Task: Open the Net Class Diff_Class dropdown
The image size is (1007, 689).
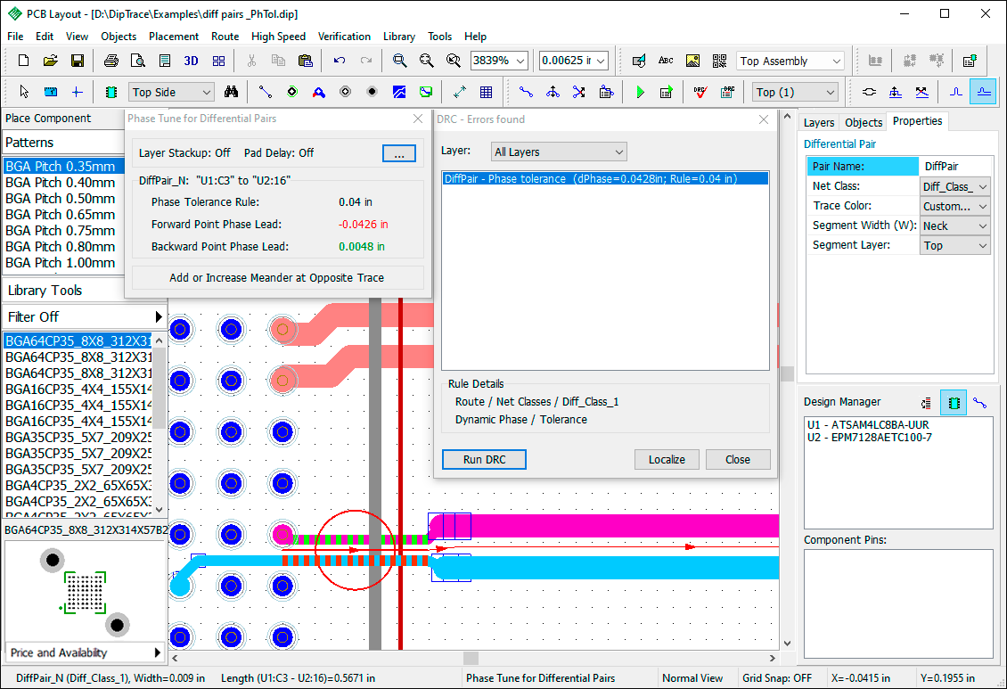Action: coord(955,186)
